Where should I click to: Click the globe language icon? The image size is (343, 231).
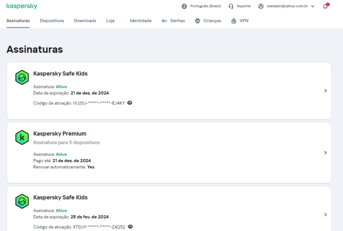click(x=184, y=6)
